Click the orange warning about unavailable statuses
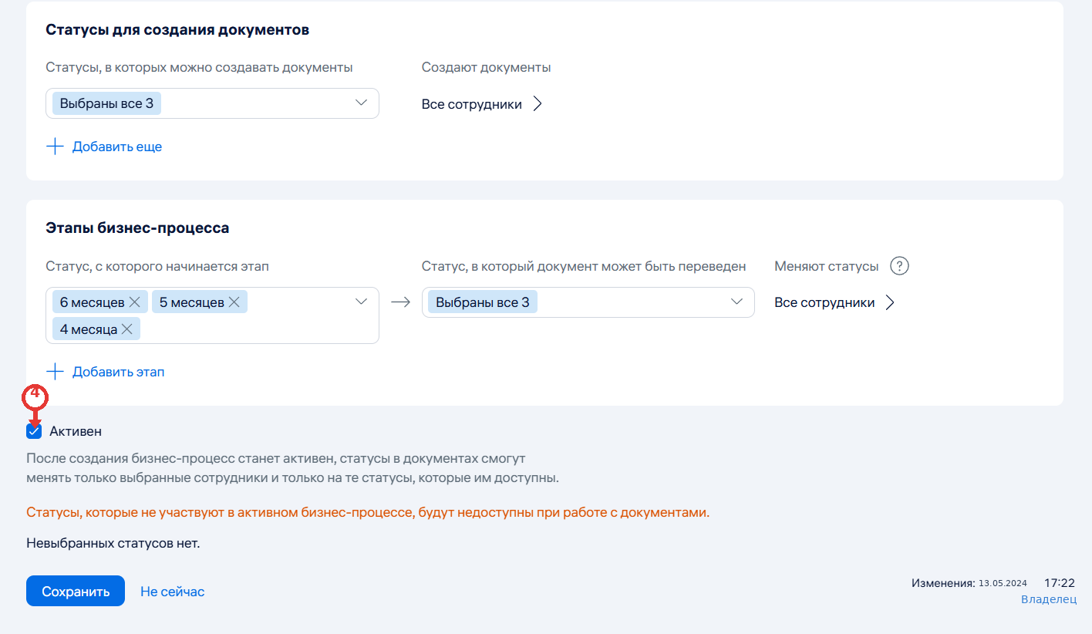The height and width of the screenshot is (634, 1092). tap(368, 512)
